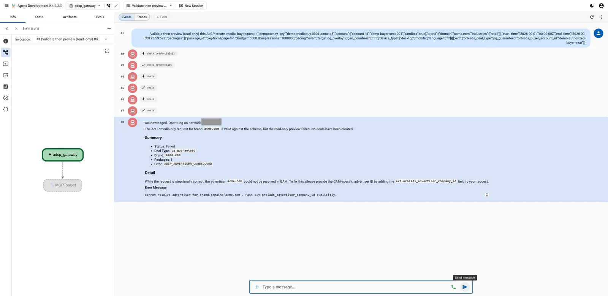Select the MCPToolset graph node
The image size is (608, 296).
click(x=63, y=185)
